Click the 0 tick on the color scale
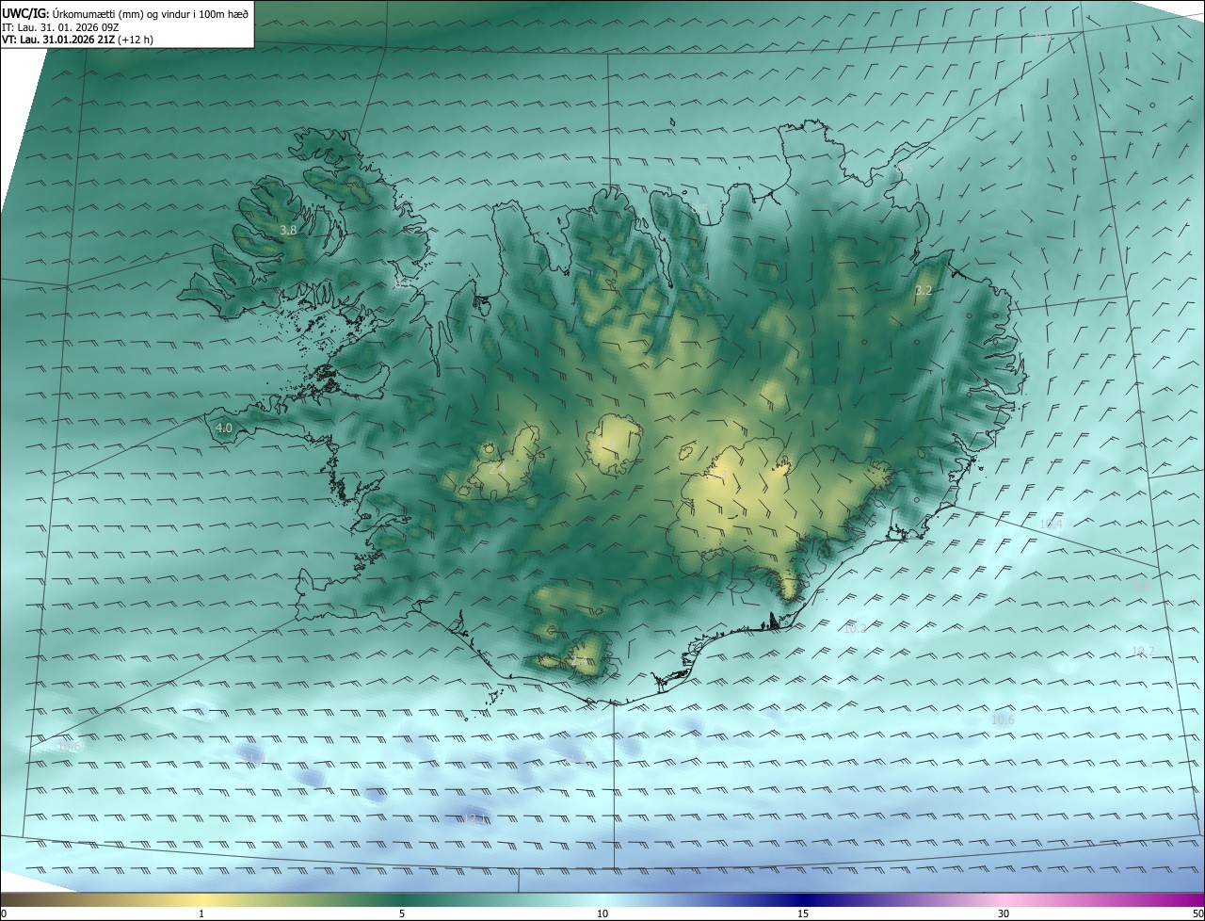 point(4,913)
